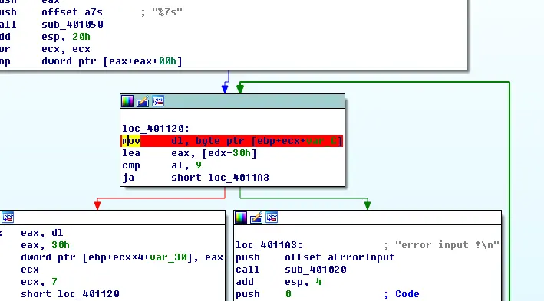Click lea eax, [edx-30h] line

point(189,153)
